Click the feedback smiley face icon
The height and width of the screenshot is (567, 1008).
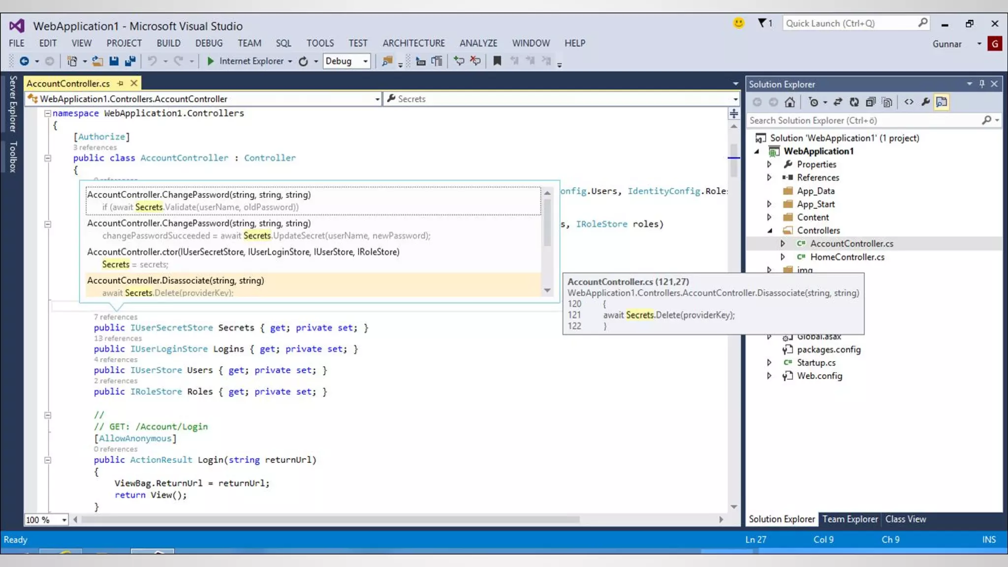738,23
